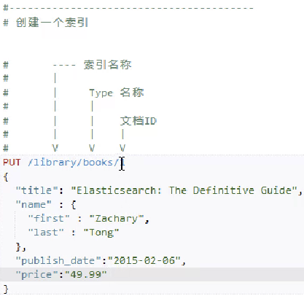This screenshot has width=304, height=296.
Task: Click the closing brace of request body
Action: tap(6, 289)
